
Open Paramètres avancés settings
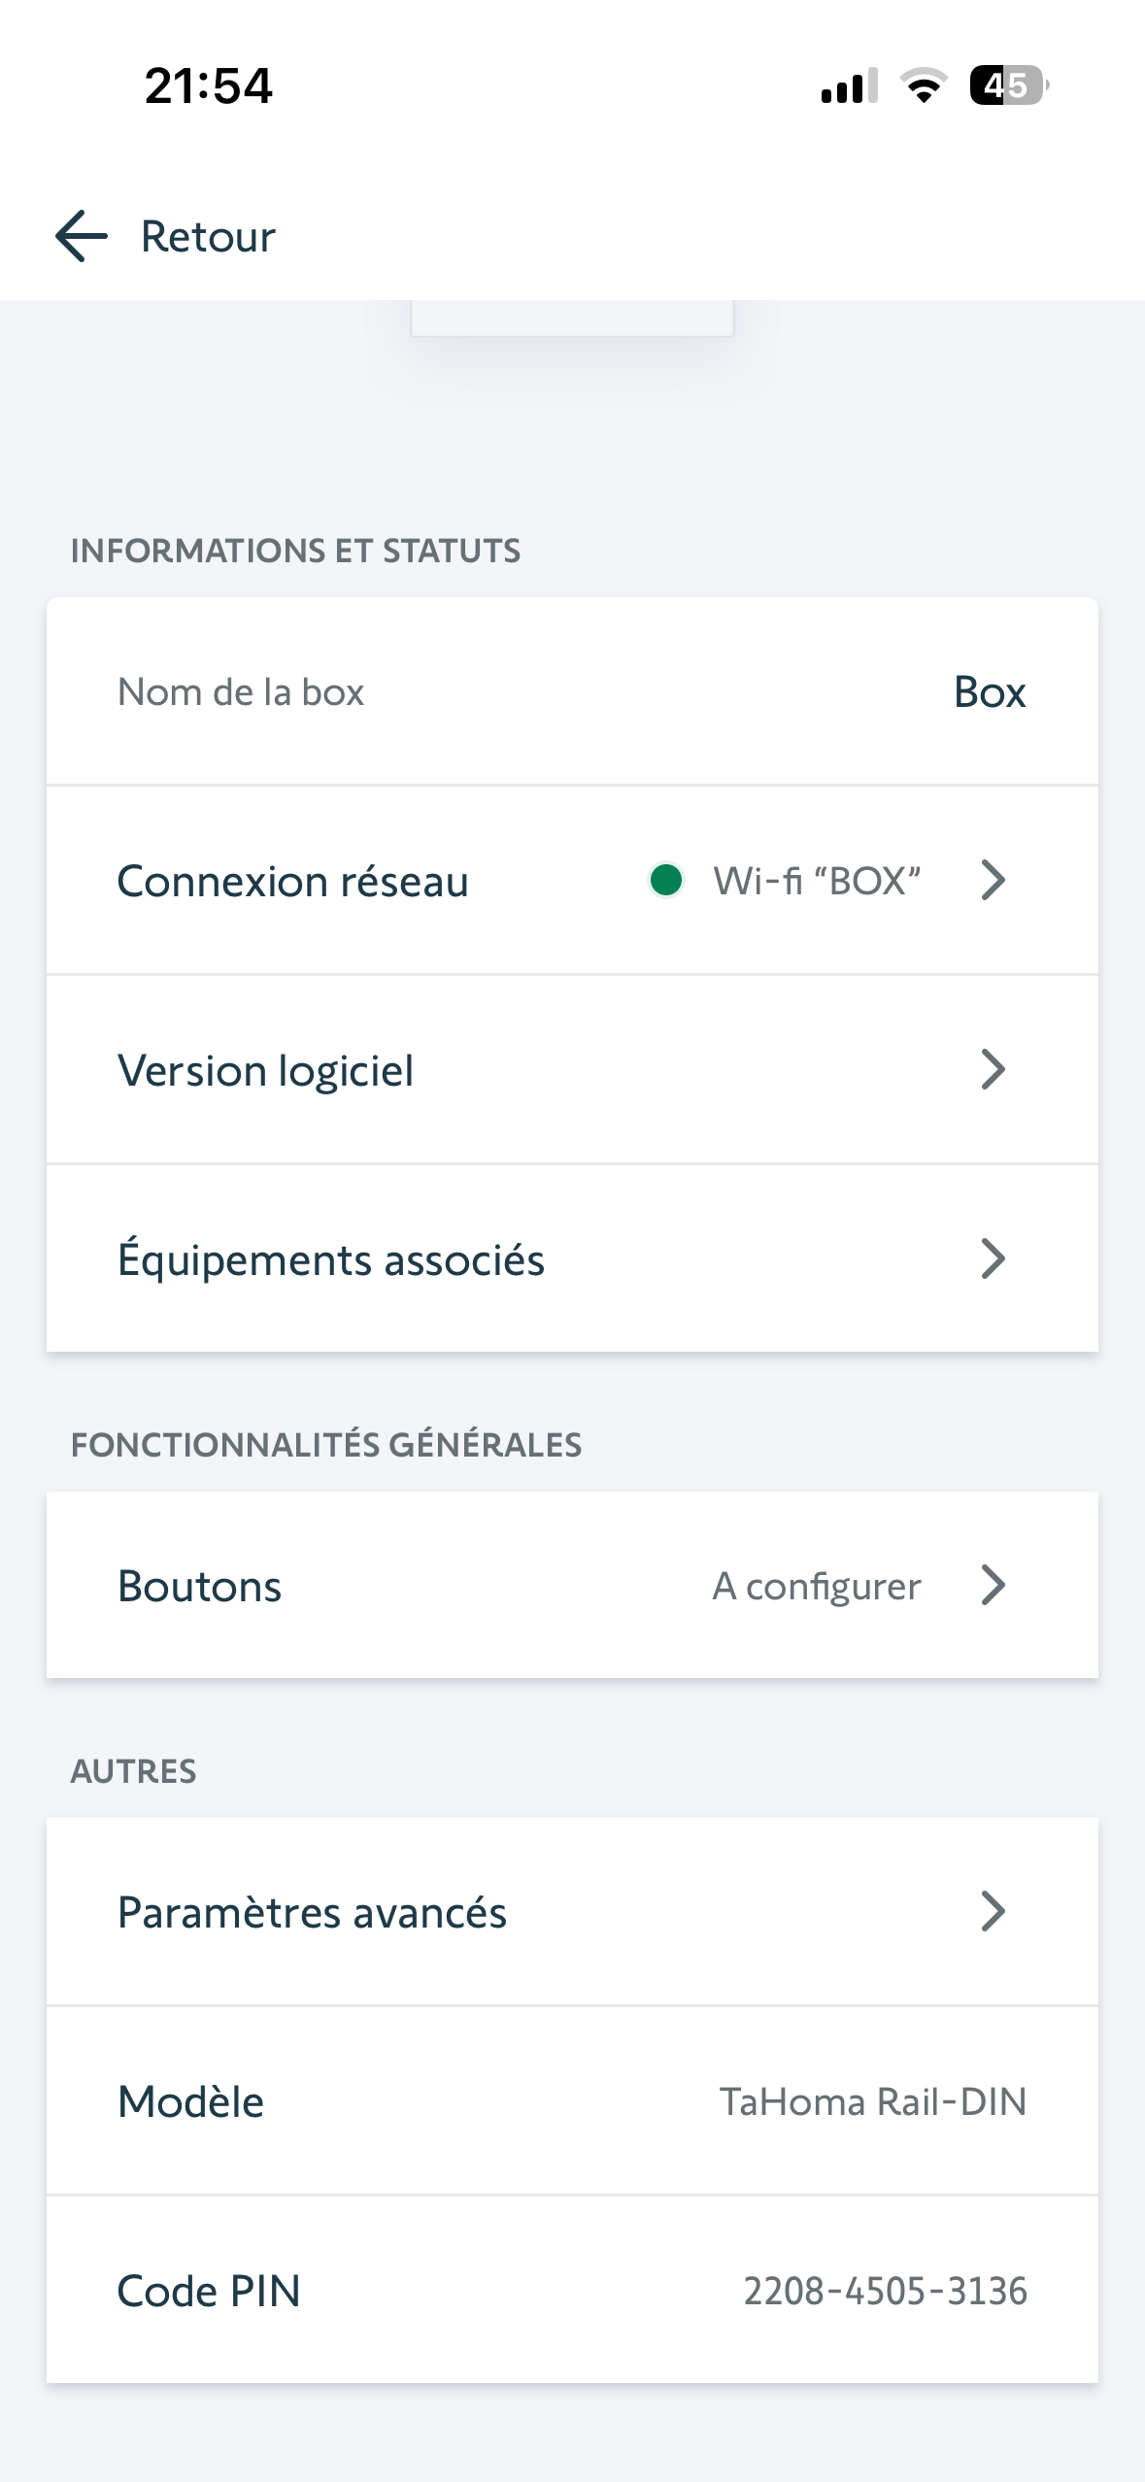pyautogui.click(x=312, y=1913)
